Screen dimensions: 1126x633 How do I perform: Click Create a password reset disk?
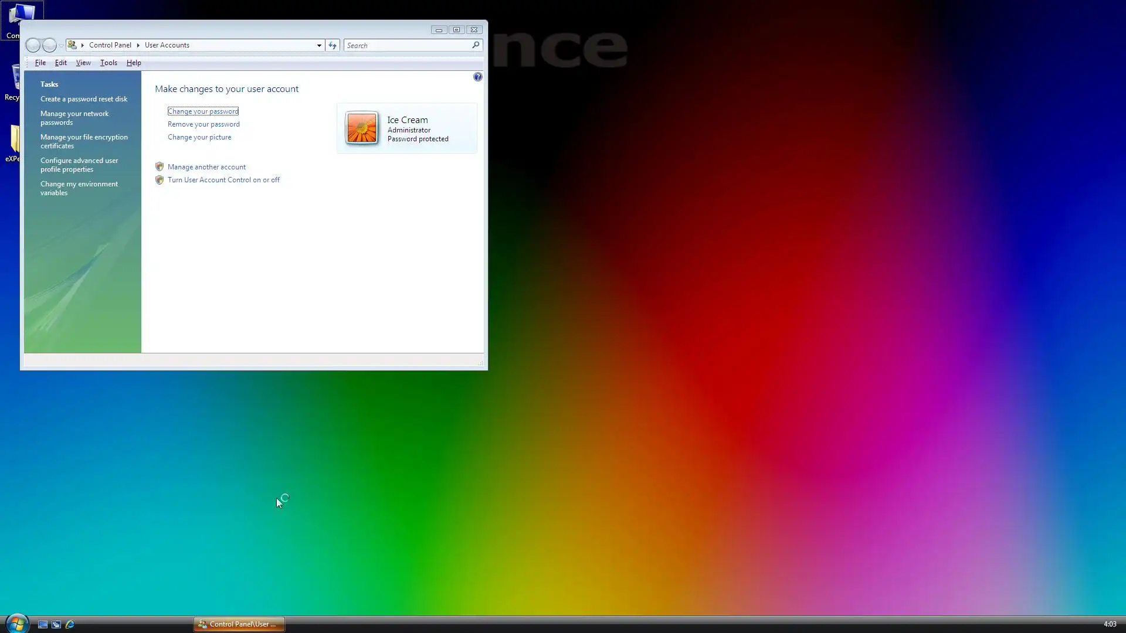pyautogui.click(x=84, y=99)
